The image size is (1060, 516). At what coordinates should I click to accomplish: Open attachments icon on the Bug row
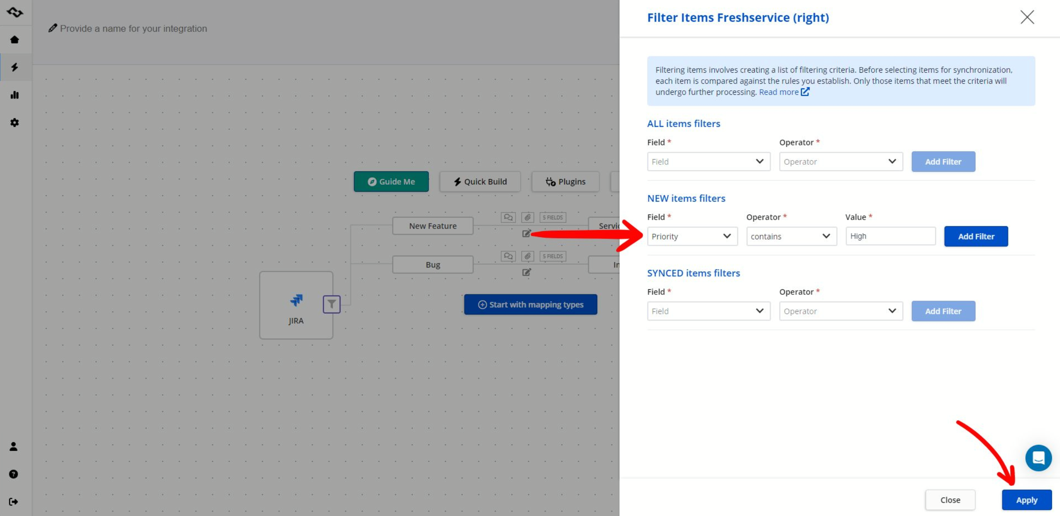point(527,256)
